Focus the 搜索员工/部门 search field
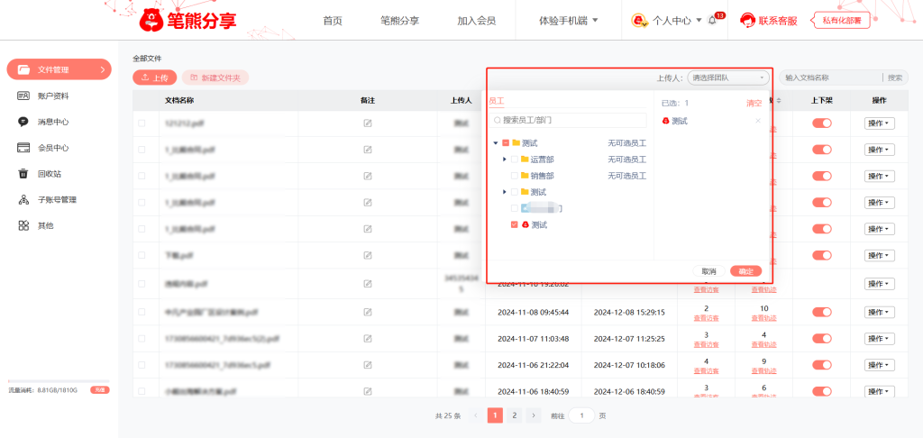 coord(568,120)
